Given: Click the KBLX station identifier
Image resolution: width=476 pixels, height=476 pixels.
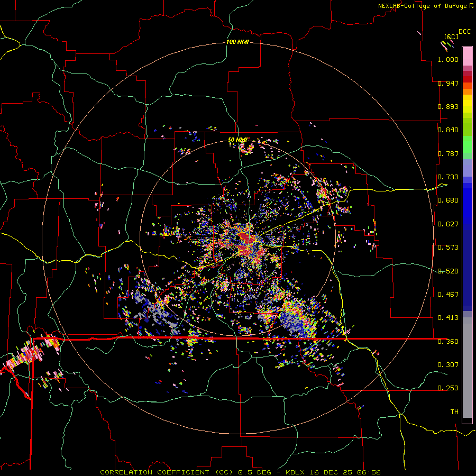Looking at the screenshot, I should [296, 472].
